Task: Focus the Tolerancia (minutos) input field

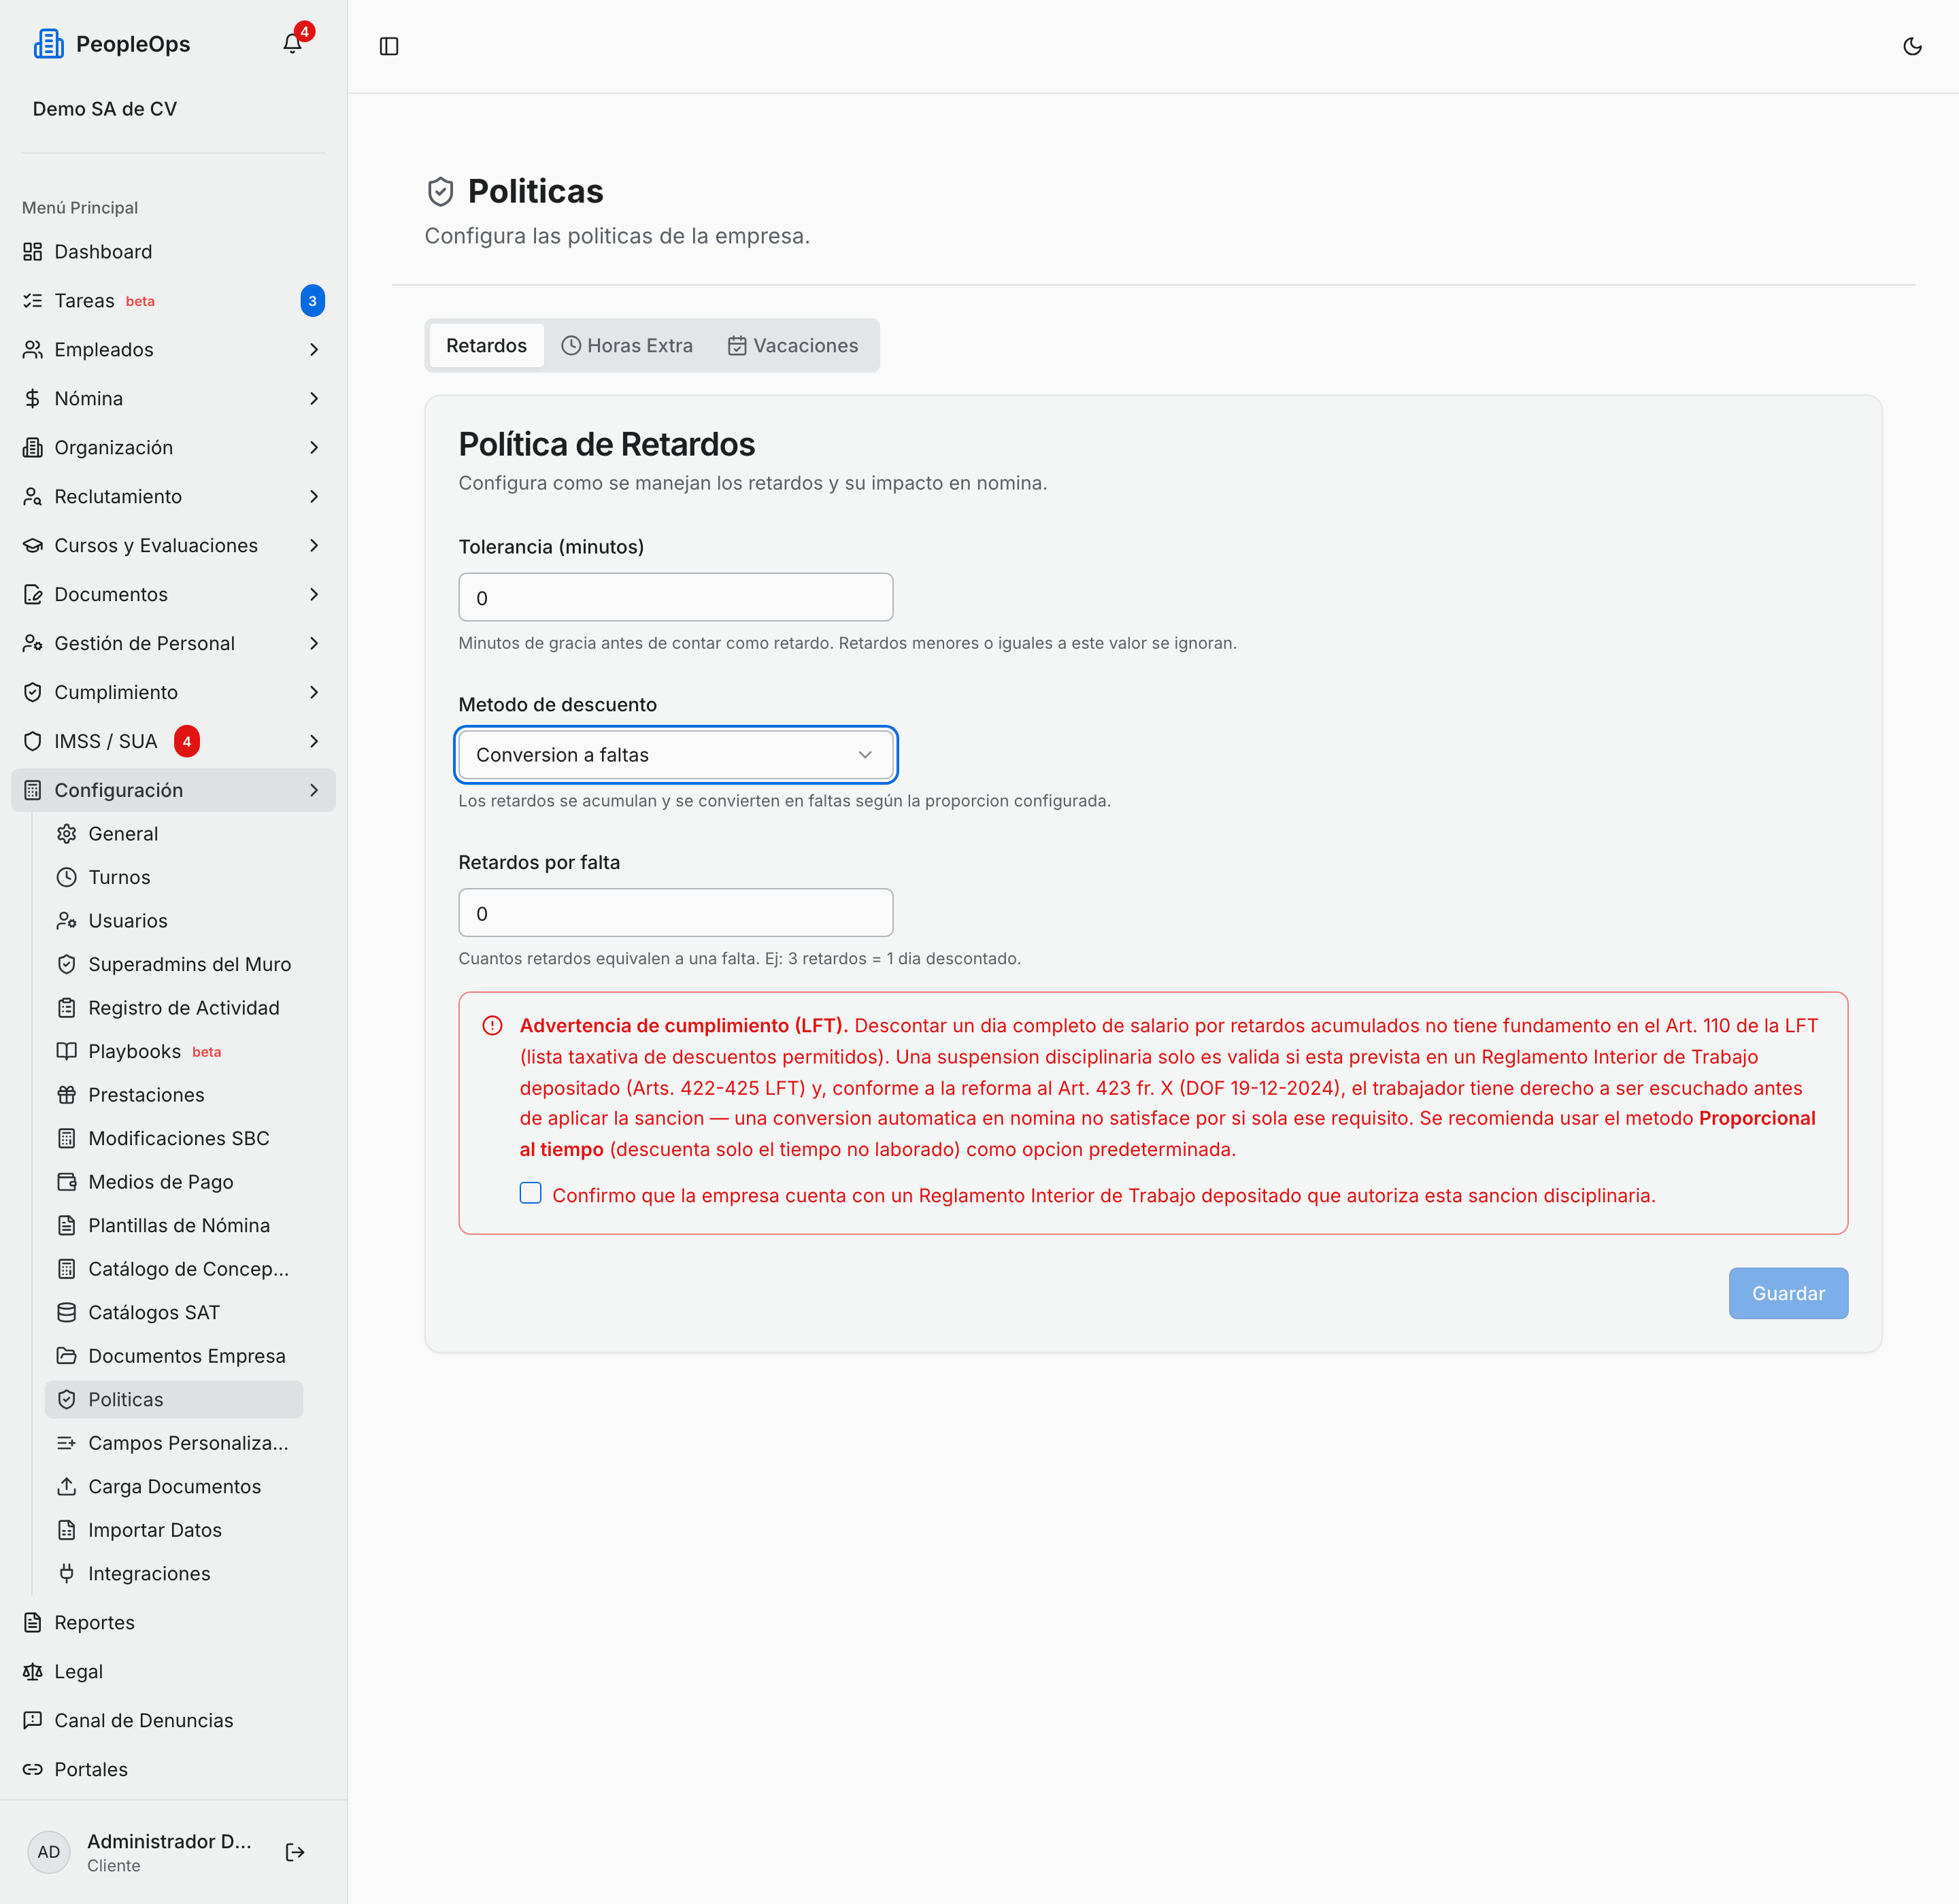Action: pos(675,597)
